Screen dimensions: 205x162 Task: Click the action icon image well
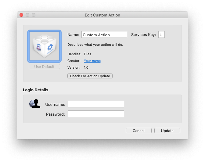coord(44,46)
